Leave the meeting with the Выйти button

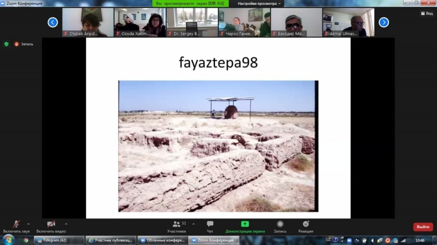[x=422, y=227]
